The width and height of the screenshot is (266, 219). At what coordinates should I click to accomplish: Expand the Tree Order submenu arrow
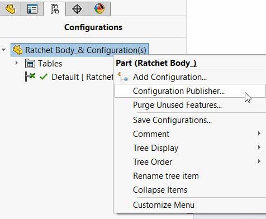click(x=259, y=161)
